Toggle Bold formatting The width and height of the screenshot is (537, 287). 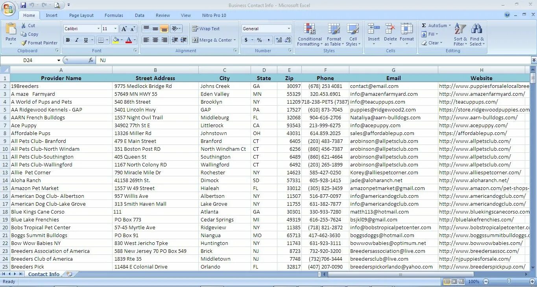point(68,40)
